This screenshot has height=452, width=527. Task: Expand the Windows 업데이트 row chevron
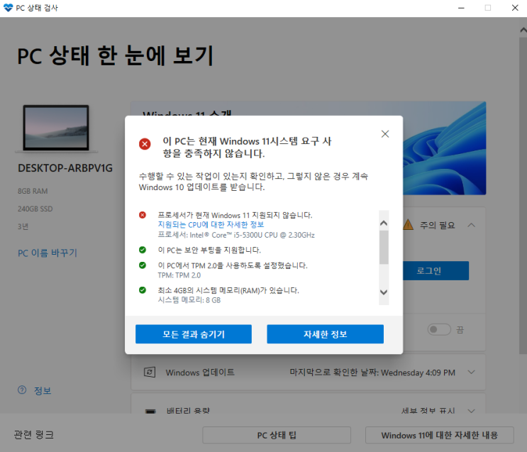[x=472, y=373]
